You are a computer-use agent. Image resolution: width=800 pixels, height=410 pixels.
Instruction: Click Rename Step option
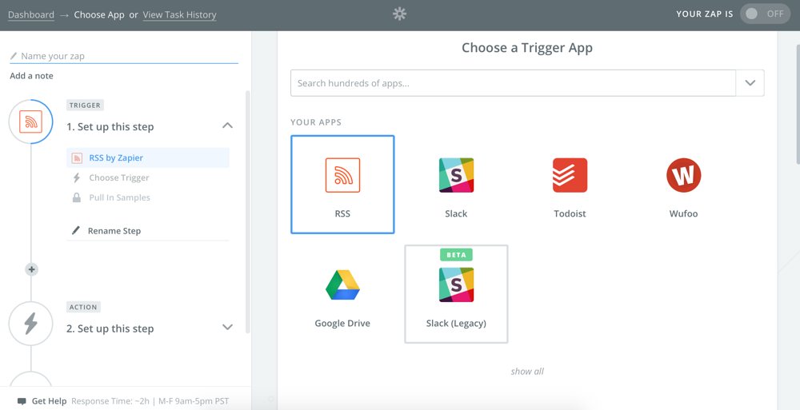tap(114, 230)
